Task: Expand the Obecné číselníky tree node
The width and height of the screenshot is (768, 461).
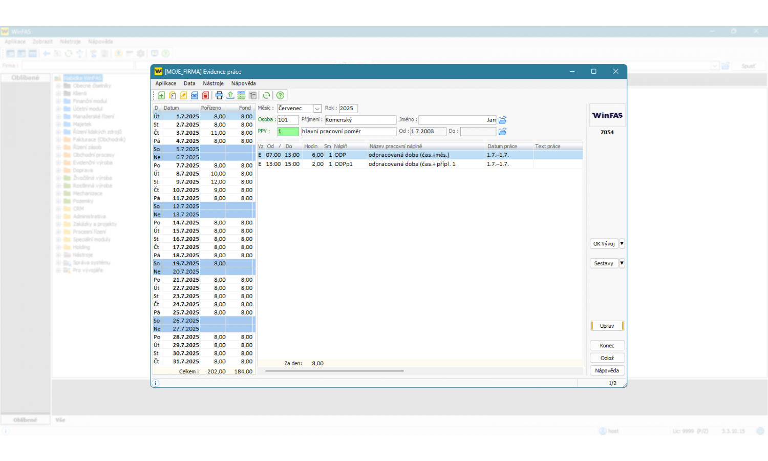Action: (x=58, y=86)
